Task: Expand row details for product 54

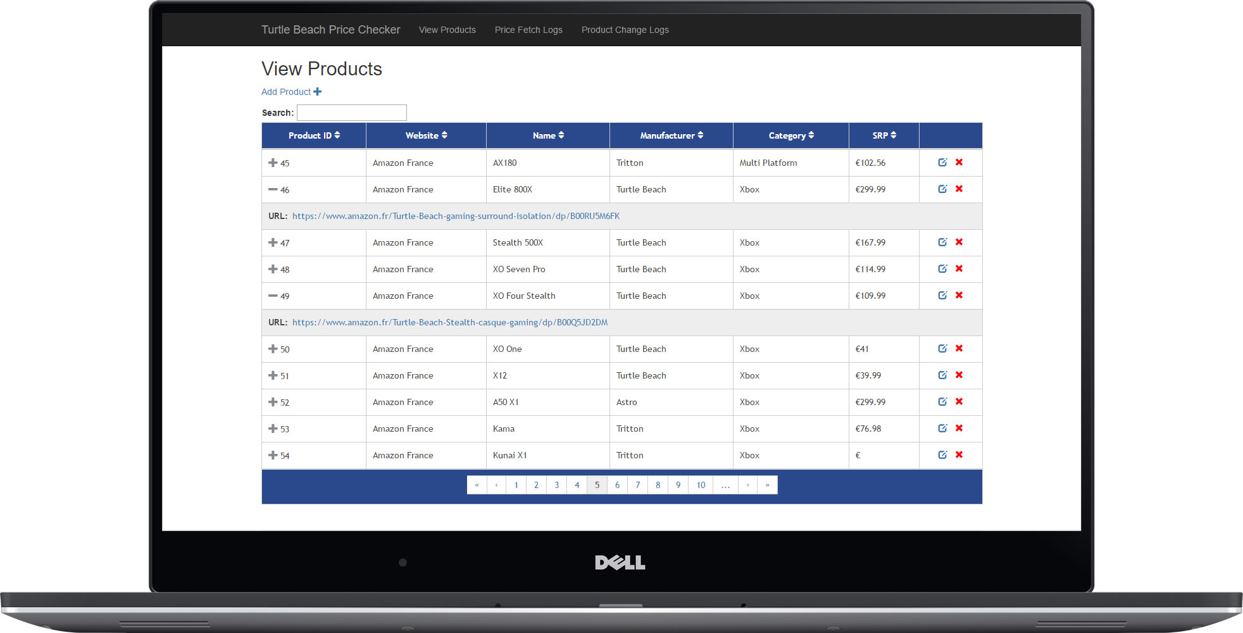Action: 273,455
